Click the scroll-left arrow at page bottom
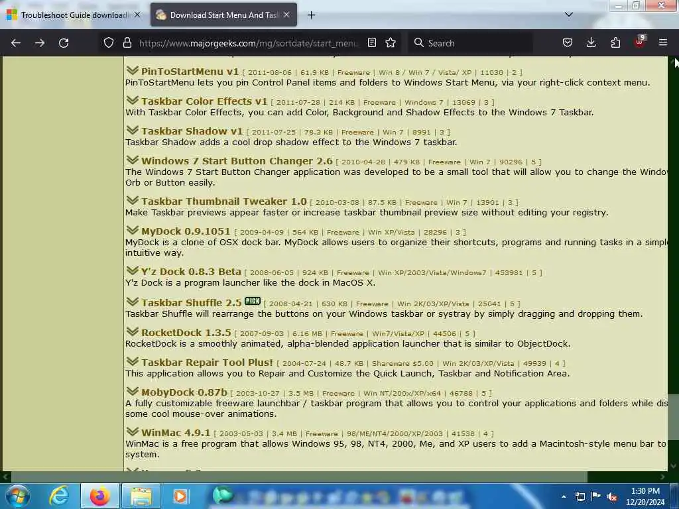Image resolution: width=679 pixels, height=509 pixels. (5, 477)
